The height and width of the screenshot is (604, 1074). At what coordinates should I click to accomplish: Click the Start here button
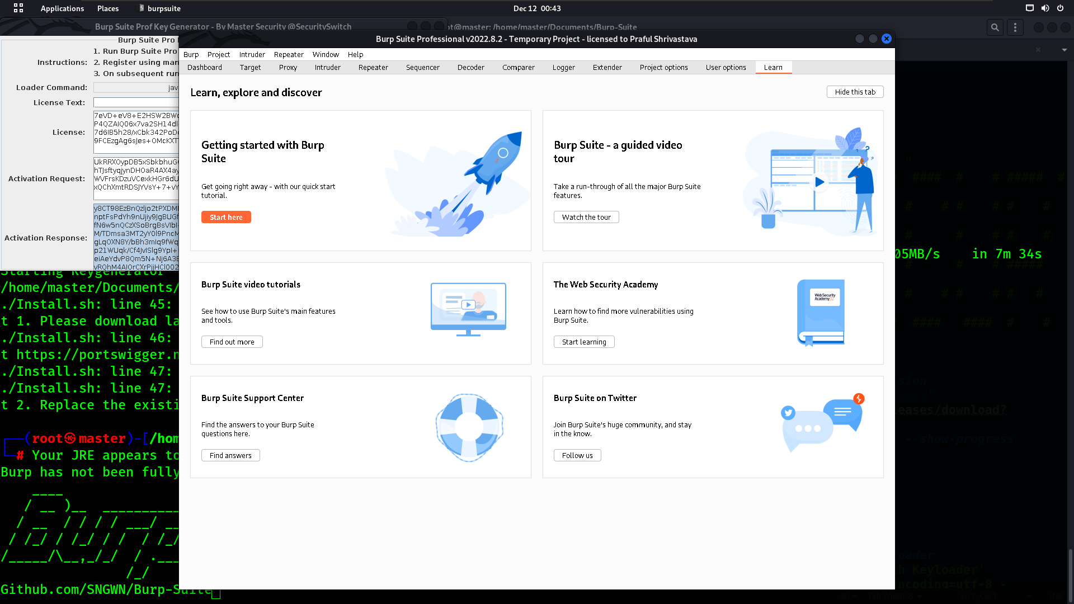[x=226, y=217]
